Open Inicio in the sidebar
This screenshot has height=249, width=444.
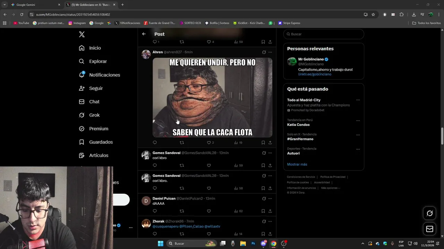(90, 48)
